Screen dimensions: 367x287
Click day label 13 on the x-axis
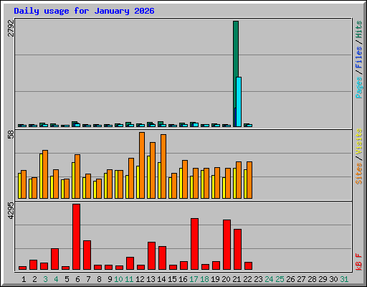pyautogui.click(x=151, y=279)
